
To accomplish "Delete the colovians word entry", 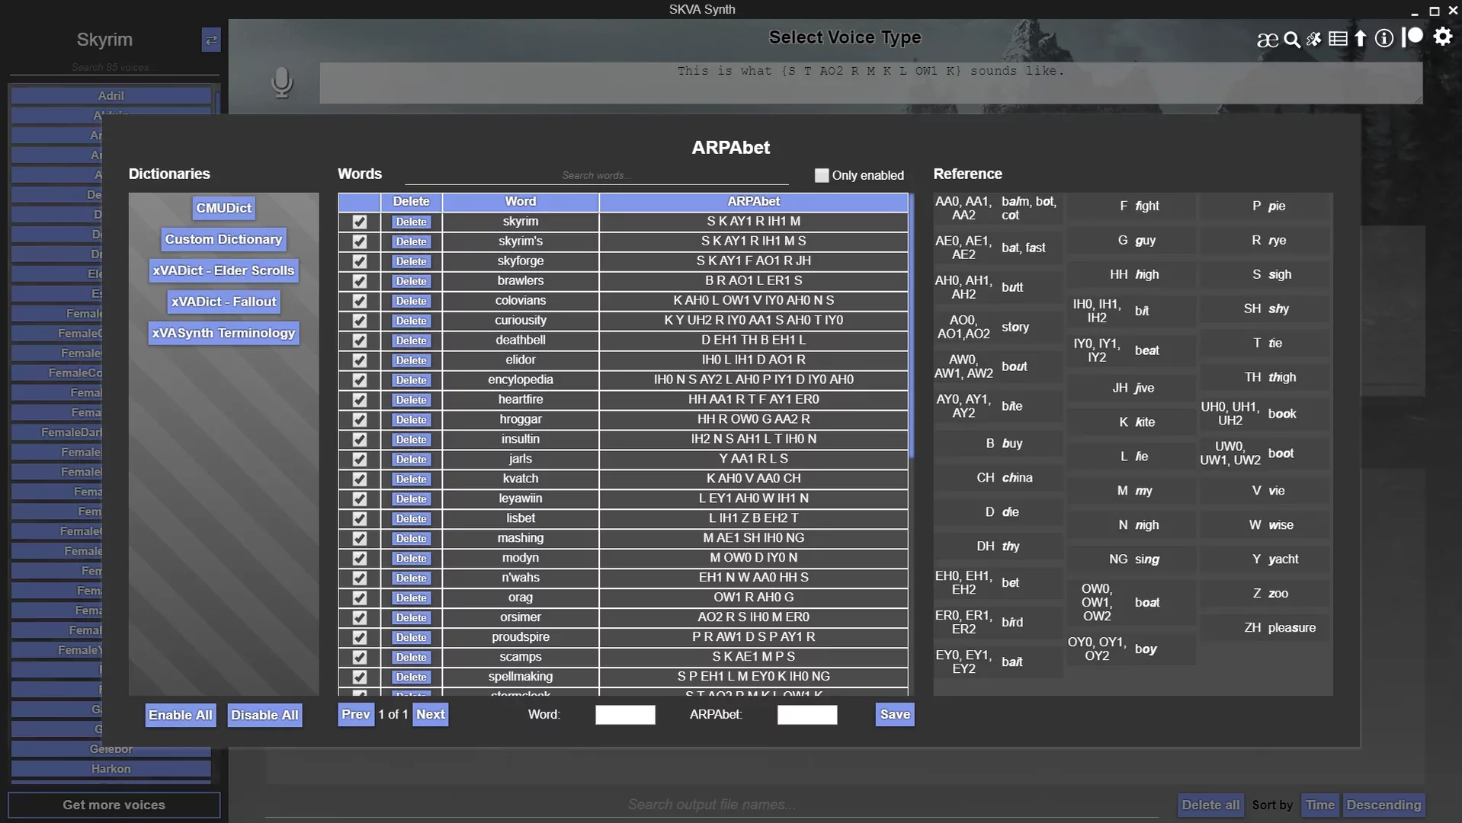I will point(411,301).
